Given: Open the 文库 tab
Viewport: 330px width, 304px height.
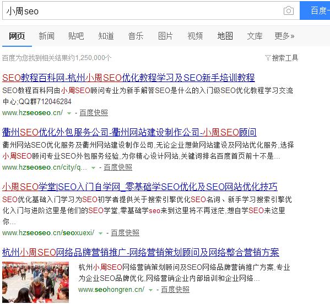Looking at the screenshot, I should point(255,36).
